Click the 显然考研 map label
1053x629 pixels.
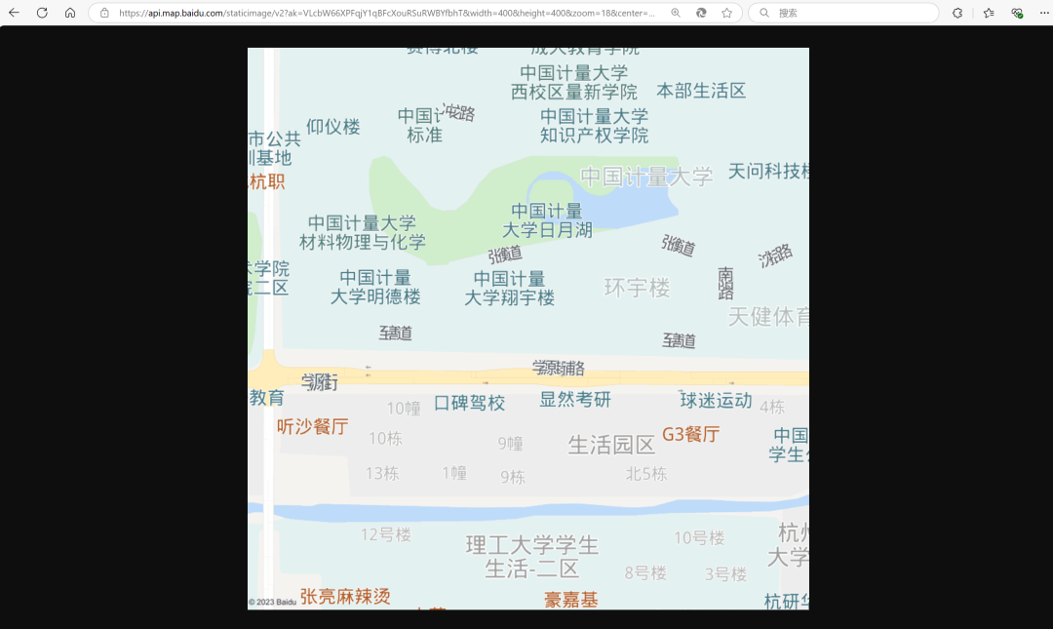(574, 399)
